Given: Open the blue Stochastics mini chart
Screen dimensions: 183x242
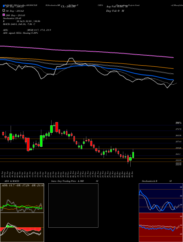Looking at the screenshot, I should (x=161, y=198).
